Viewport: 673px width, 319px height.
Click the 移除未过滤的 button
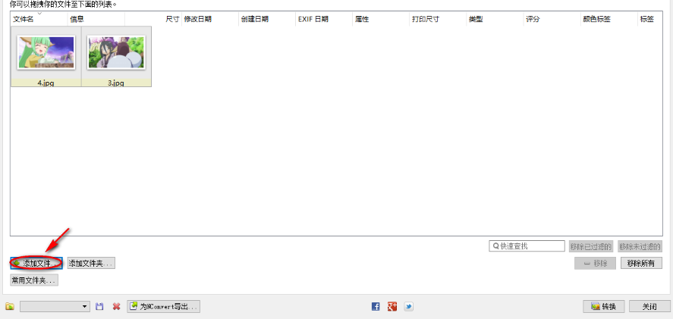coord(640,246)
